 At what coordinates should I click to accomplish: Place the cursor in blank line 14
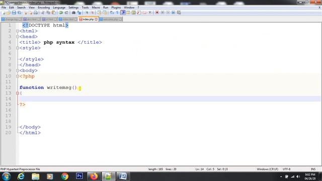(170, 99)
